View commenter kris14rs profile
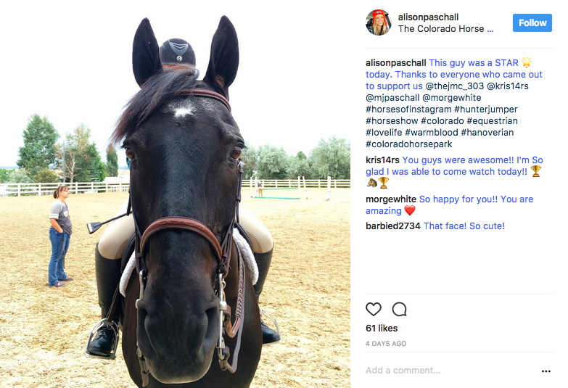Image resolution: width=568 pixels, height=388 pixels. point(382,160)
